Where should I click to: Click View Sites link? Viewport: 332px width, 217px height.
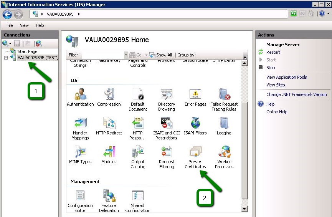[276, 85]
